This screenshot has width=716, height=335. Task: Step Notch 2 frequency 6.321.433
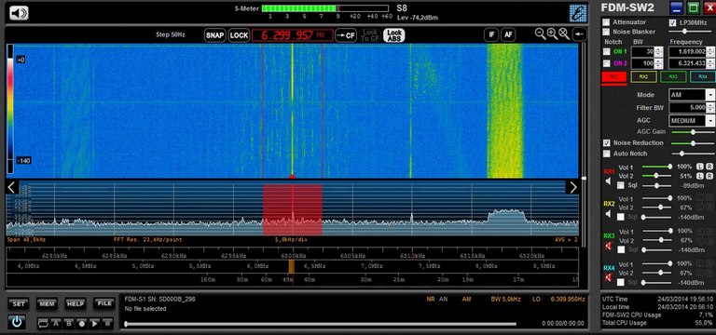tap(711, 63)
